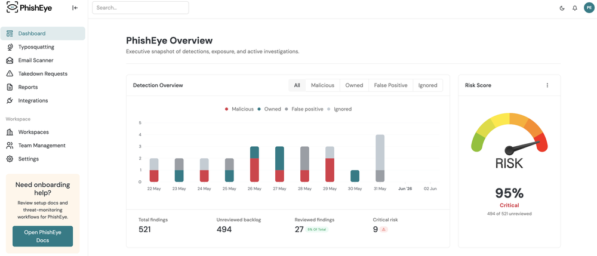Navigate to Takedown Requests

42,74
